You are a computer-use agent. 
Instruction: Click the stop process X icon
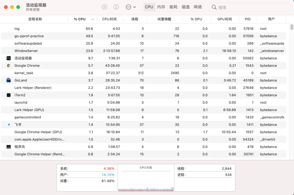point(105,7)
